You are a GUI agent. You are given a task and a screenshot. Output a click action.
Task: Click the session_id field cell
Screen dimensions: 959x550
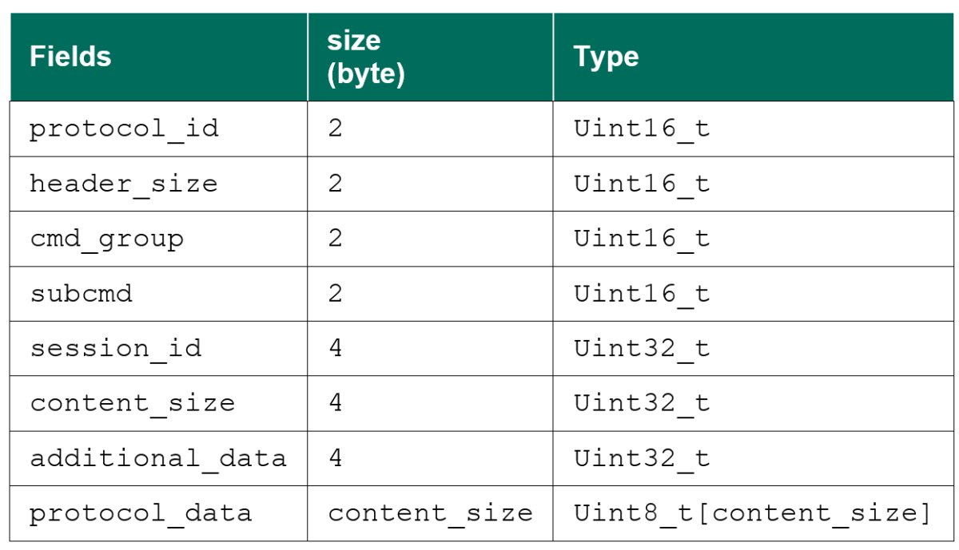116,349
